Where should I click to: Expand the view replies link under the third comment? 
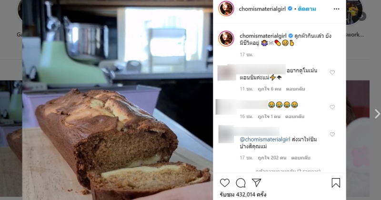tap(288, 171)
